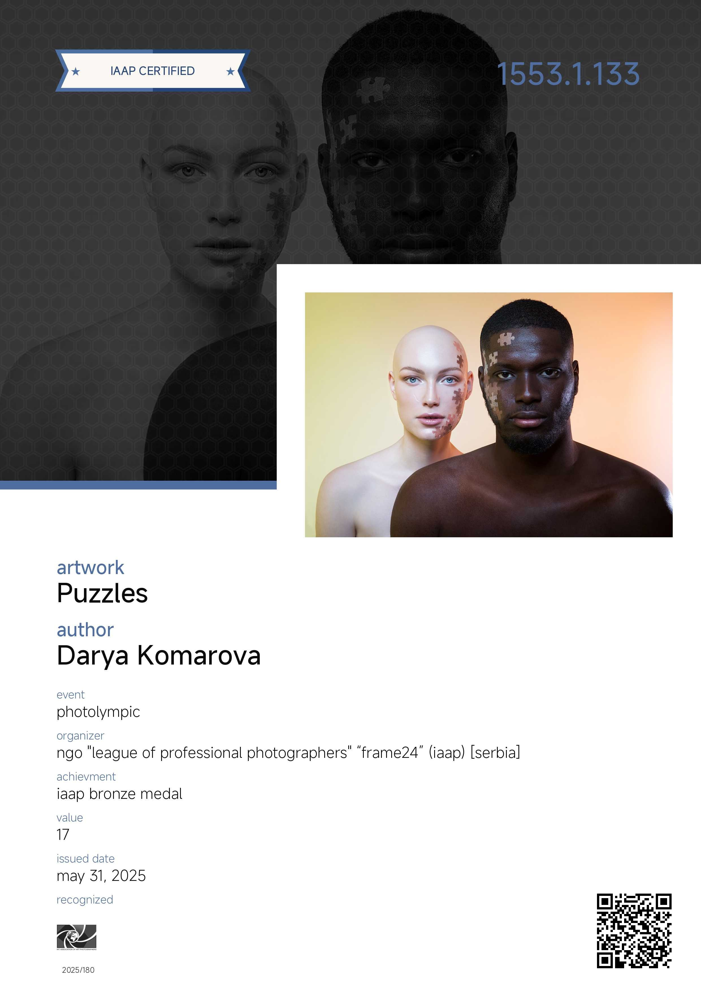Image resolution: width=701 pixels, height=992 pixels.
Task: Click the IAAP CERTIFIED ribbon badge
Action: point(153,71)
